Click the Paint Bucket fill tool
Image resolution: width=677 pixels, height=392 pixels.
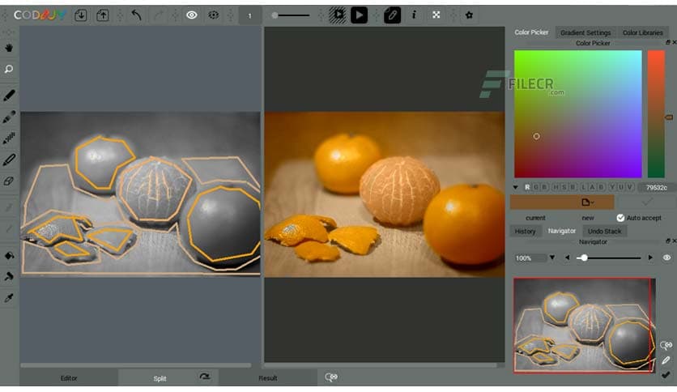9,256
